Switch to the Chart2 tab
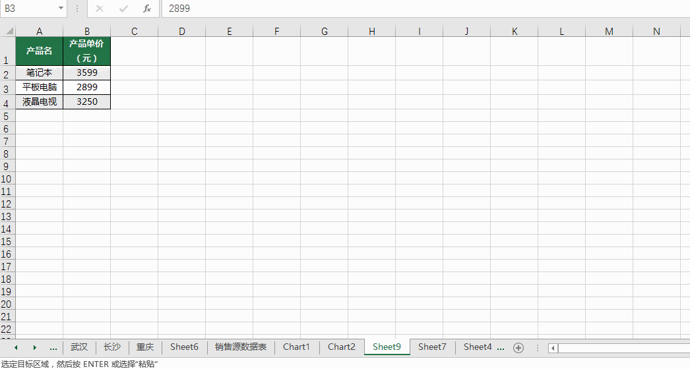The height and width of the screenshot is (369, 690). 342,347
